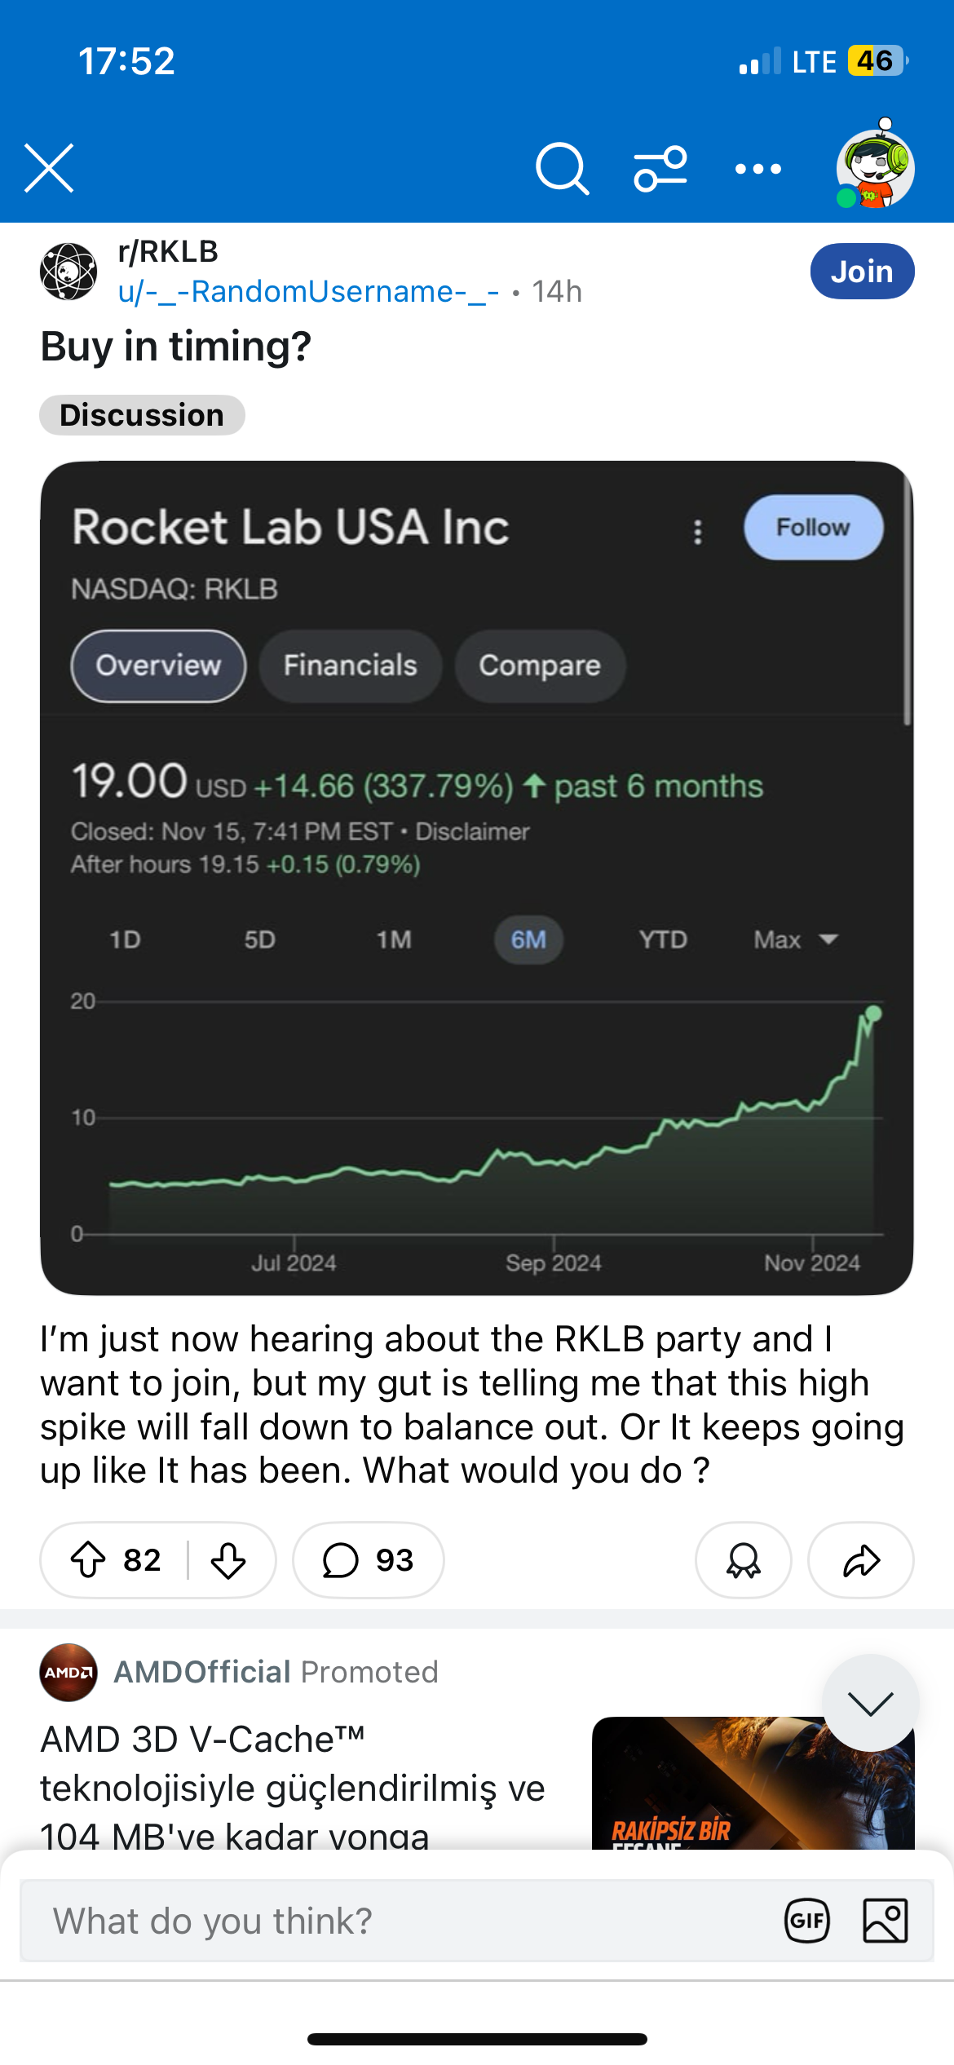Image resolution: width=954 pixels, height=2065 pixels.
Task: Open the three-dot overflow menu
Action: (x=758, y=169)
